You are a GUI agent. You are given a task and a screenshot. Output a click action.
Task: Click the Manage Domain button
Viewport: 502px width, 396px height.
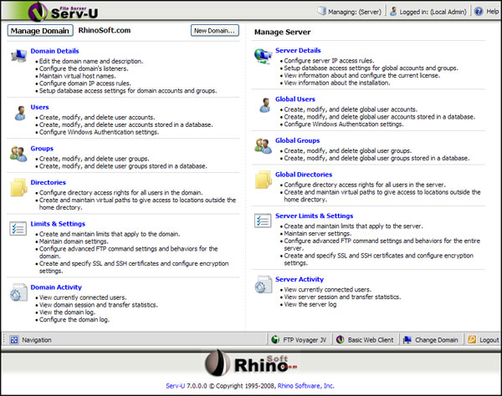[x=40, y=31]
